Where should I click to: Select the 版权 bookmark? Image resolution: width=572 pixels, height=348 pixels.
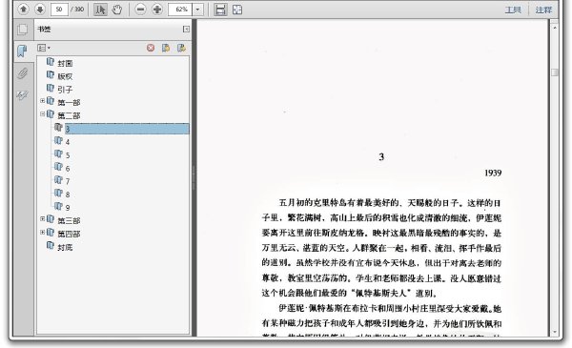pyautogui.click(x=65, y=76)
